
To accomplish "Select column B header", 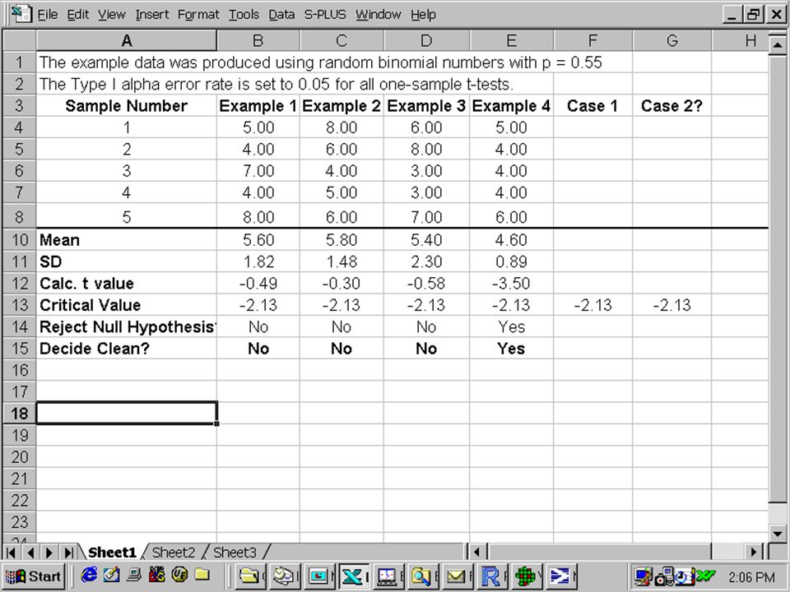I will [x=258, y=40].
